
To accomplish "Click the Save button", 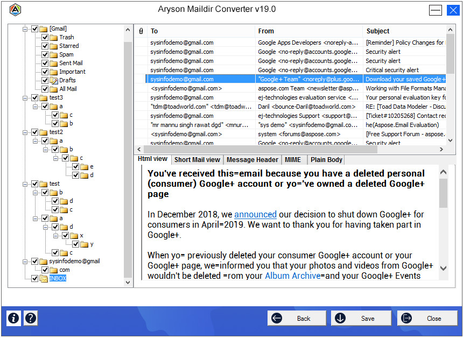I will (361, 318).
